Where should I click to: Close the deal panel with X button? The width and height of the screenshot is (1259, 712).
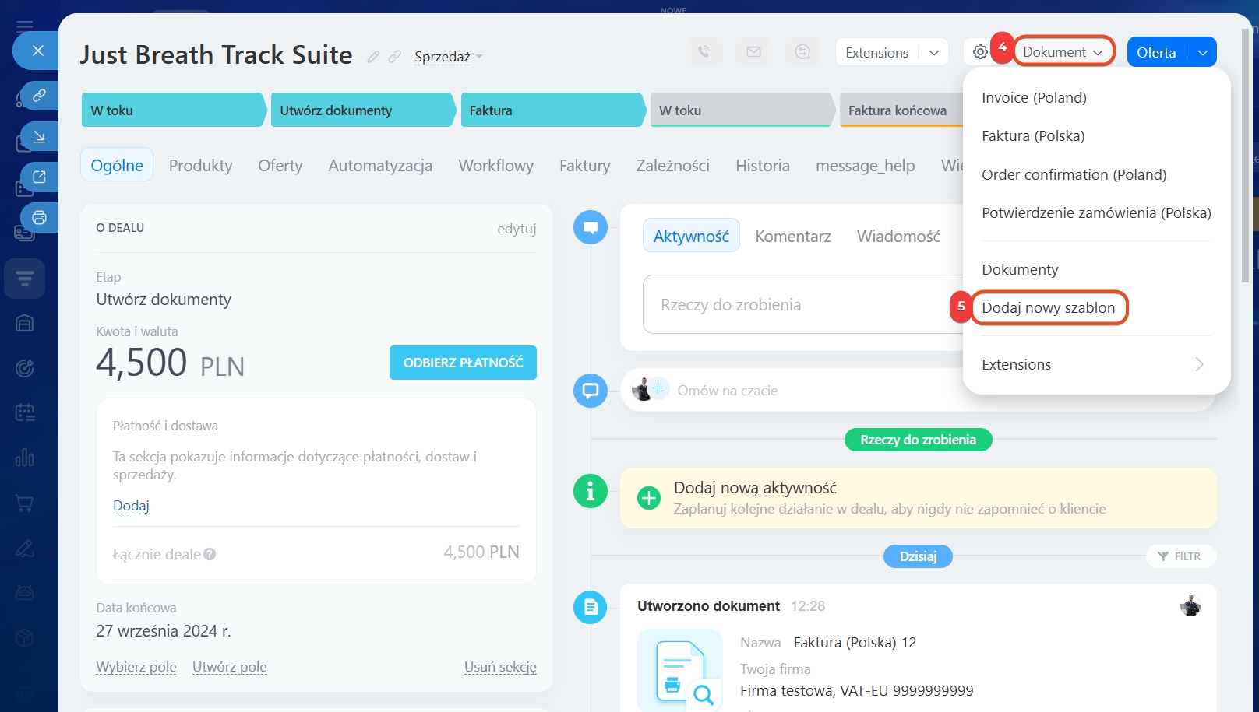tap(37, 51)
